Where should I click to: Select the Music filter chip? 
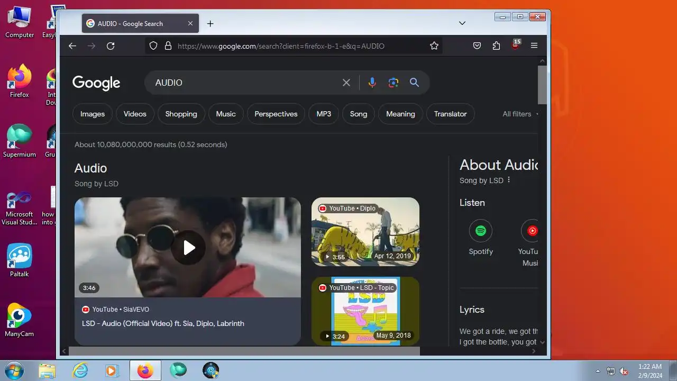pos(226,114)
